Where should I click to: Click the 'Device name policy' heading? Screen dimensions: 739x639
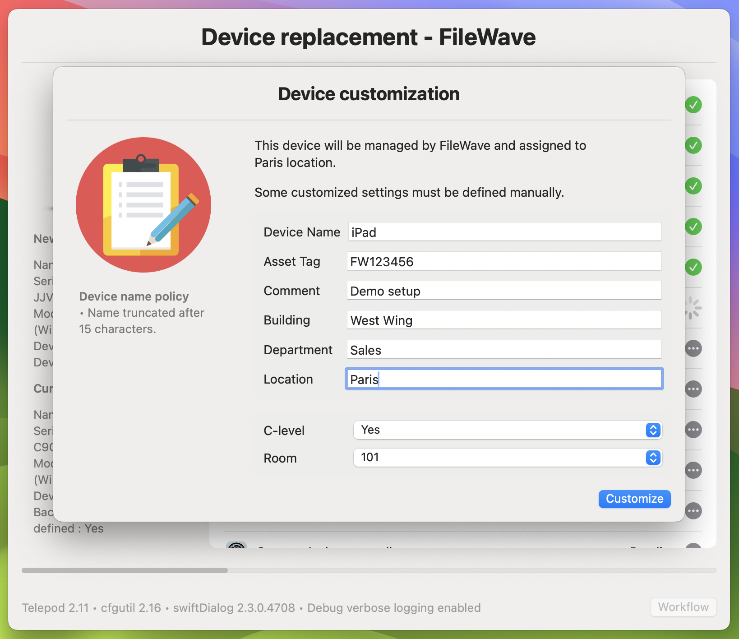pos(134,296)
